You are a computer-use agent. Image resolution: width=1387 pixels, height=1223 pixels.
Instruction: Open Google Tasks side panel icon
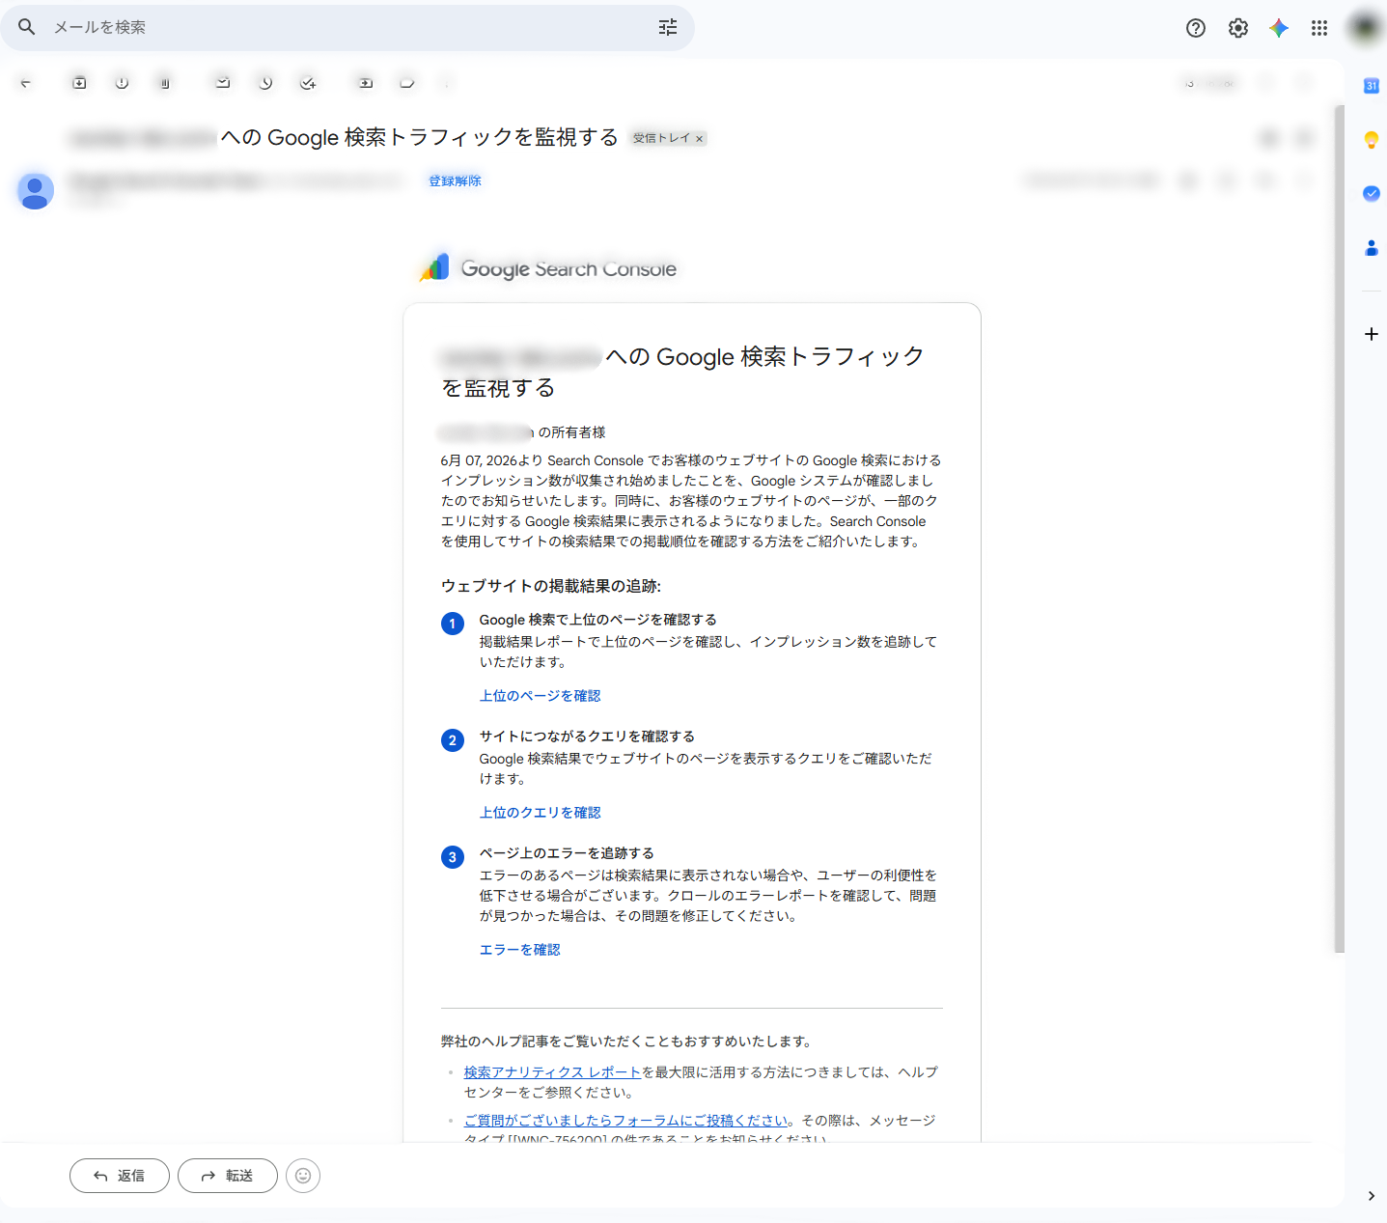(x=1372, y=194)
